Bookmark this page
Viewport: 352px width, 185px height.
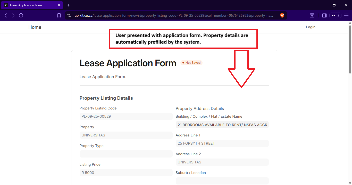[x=59, y=15]
